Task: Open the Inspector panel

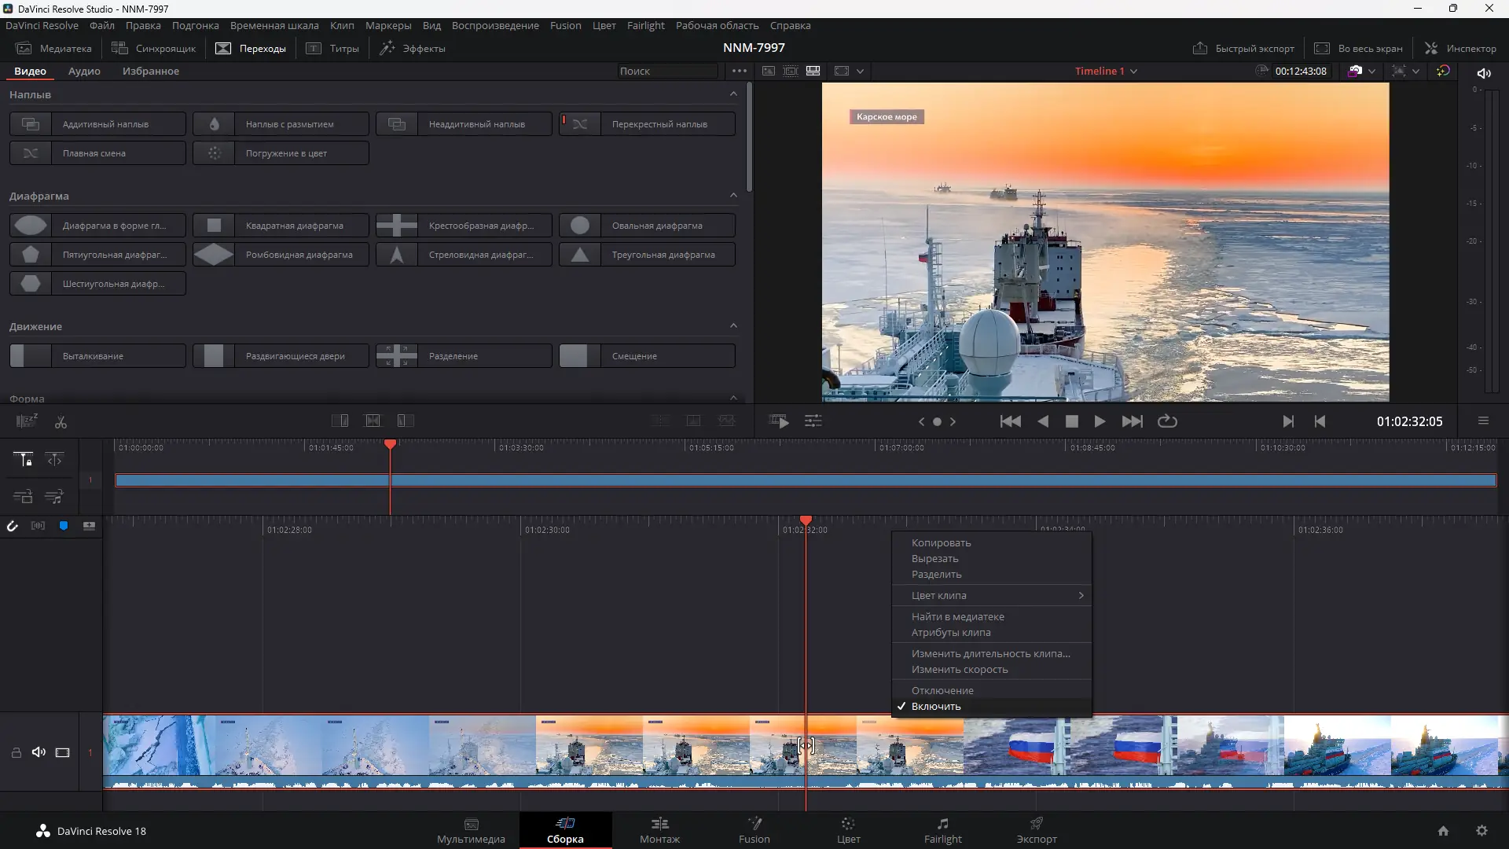Action: click(1461, 48)
